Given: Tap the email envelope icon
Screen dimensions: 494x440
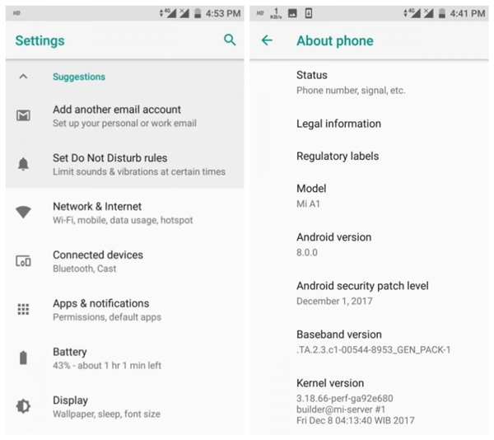Looking at the screenshot, I should 23,115.
